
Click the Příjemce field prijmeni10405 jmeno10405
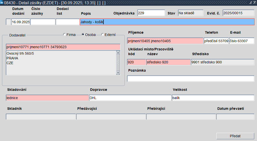tap(165, 41)
